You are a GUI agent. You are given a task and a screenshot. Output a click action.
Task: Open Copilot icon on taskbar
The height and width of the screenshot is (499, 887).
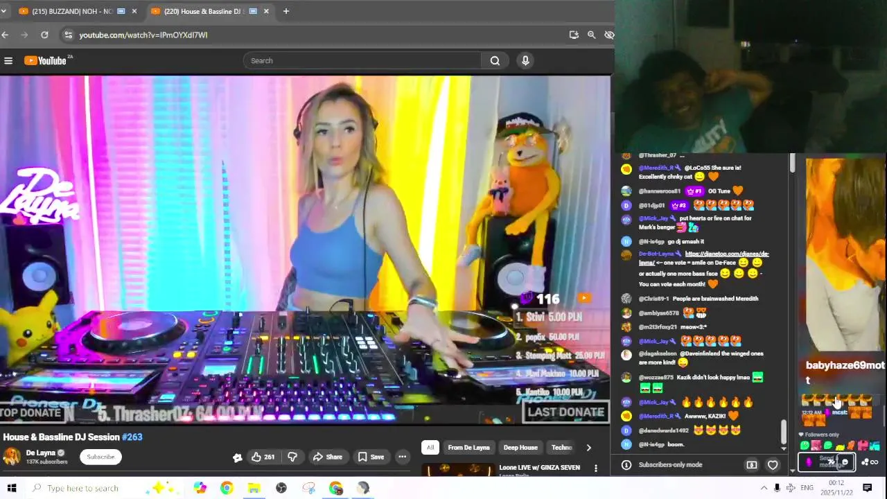coord(200,488)
